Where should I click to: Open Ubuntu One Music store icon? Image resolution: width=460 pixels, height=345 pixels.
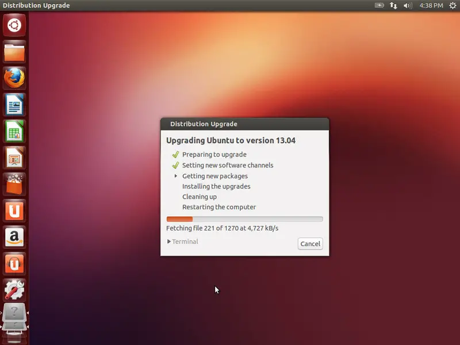click(14, 263)
